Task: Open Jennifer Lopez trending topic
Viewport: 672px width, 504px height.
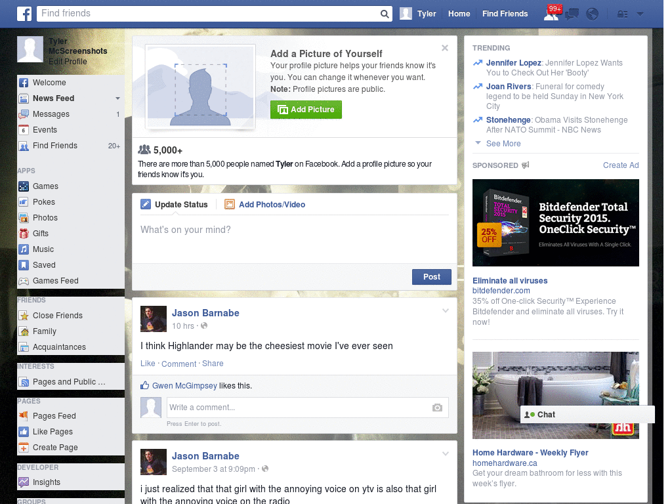Action: [513, 63]
